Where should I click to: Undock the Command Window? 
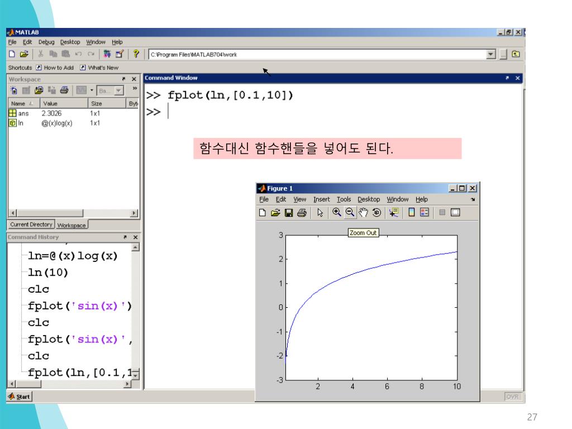[507, 78]
